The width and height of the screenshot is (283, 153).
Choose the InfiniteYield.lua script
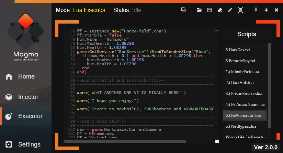coord(242,72)
